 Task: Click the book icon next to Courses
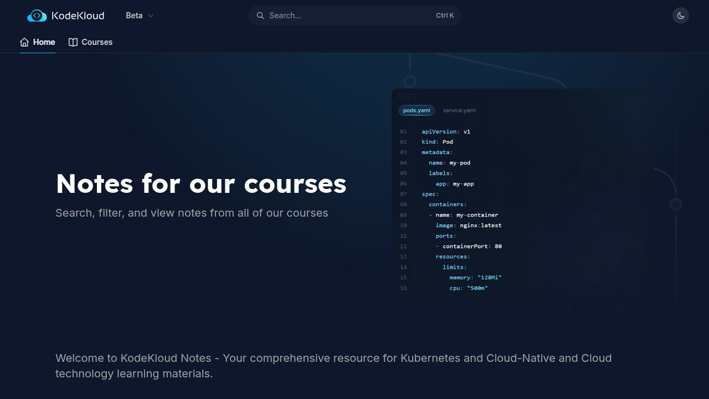73,42
